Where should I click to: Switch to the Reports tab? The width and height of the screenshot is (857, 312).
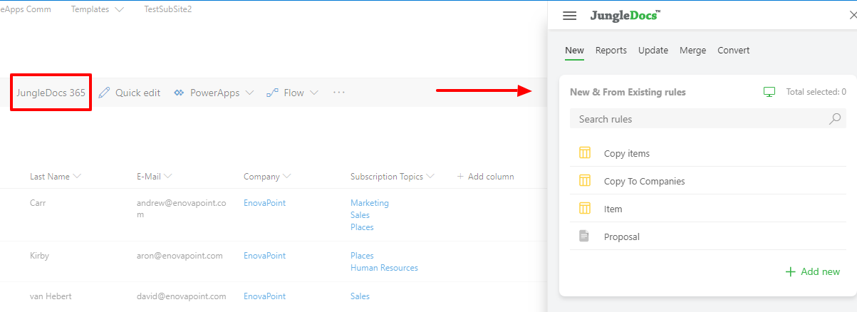pyautogui.click(x=611, y=50)
